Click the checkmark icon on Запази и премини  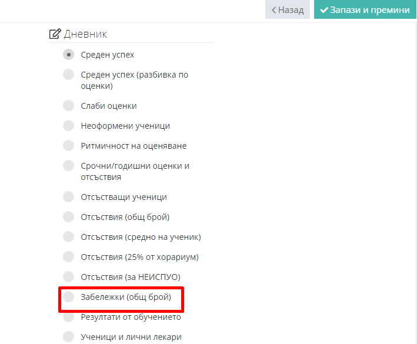323,10
